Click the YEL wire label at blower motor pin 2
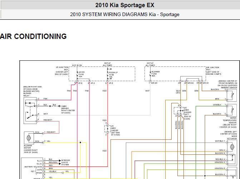240x179 pixels. pyautogui.click(x=48, y=141)
